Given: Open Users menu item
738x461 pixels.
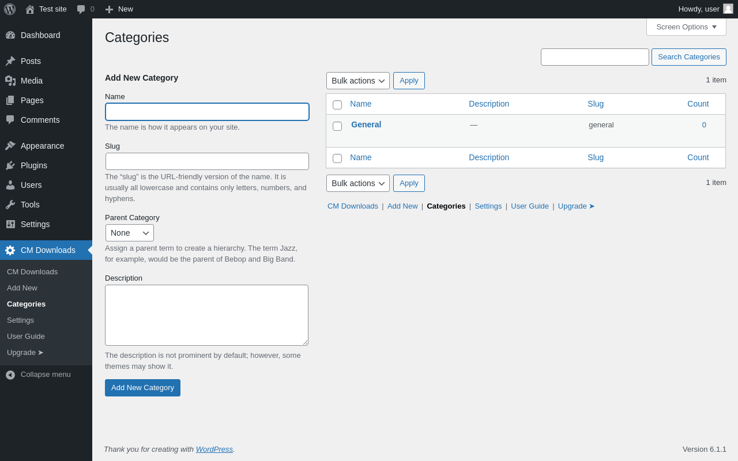Looking at the screenshot, I should click(x=46, y=185).
